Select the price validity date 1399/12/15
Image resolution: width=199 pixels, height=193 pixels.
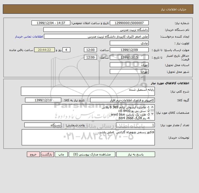point(129,57)
